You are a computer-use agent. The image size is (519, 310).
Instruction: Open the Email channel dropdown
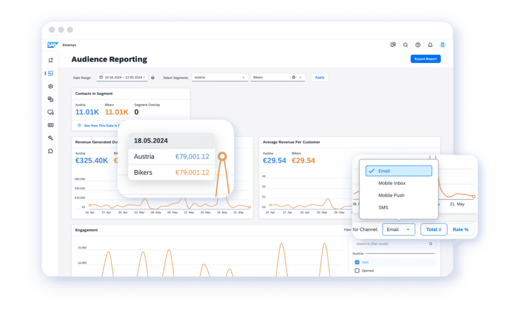coord(398,229)
